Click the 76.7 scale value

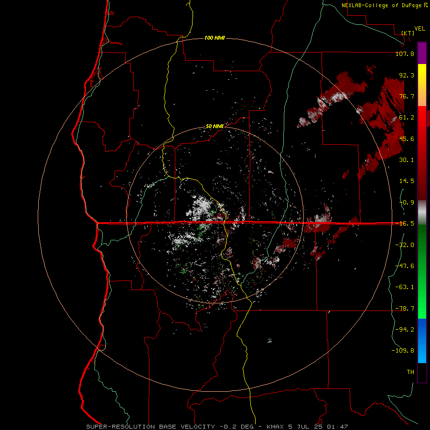pos(407,96)
